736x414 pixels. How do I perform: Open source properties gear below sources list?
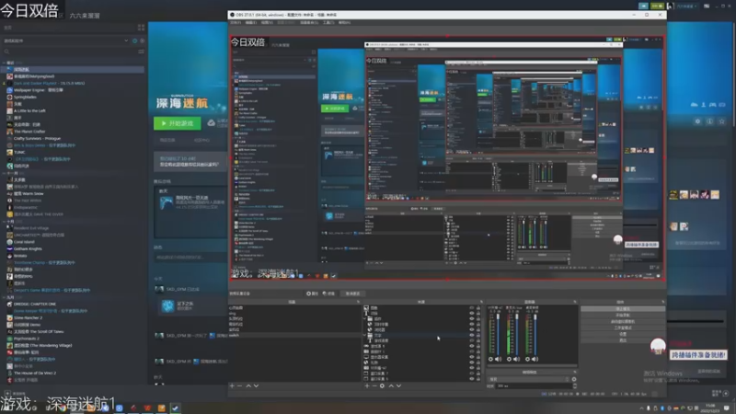click(x=382, y=385)
